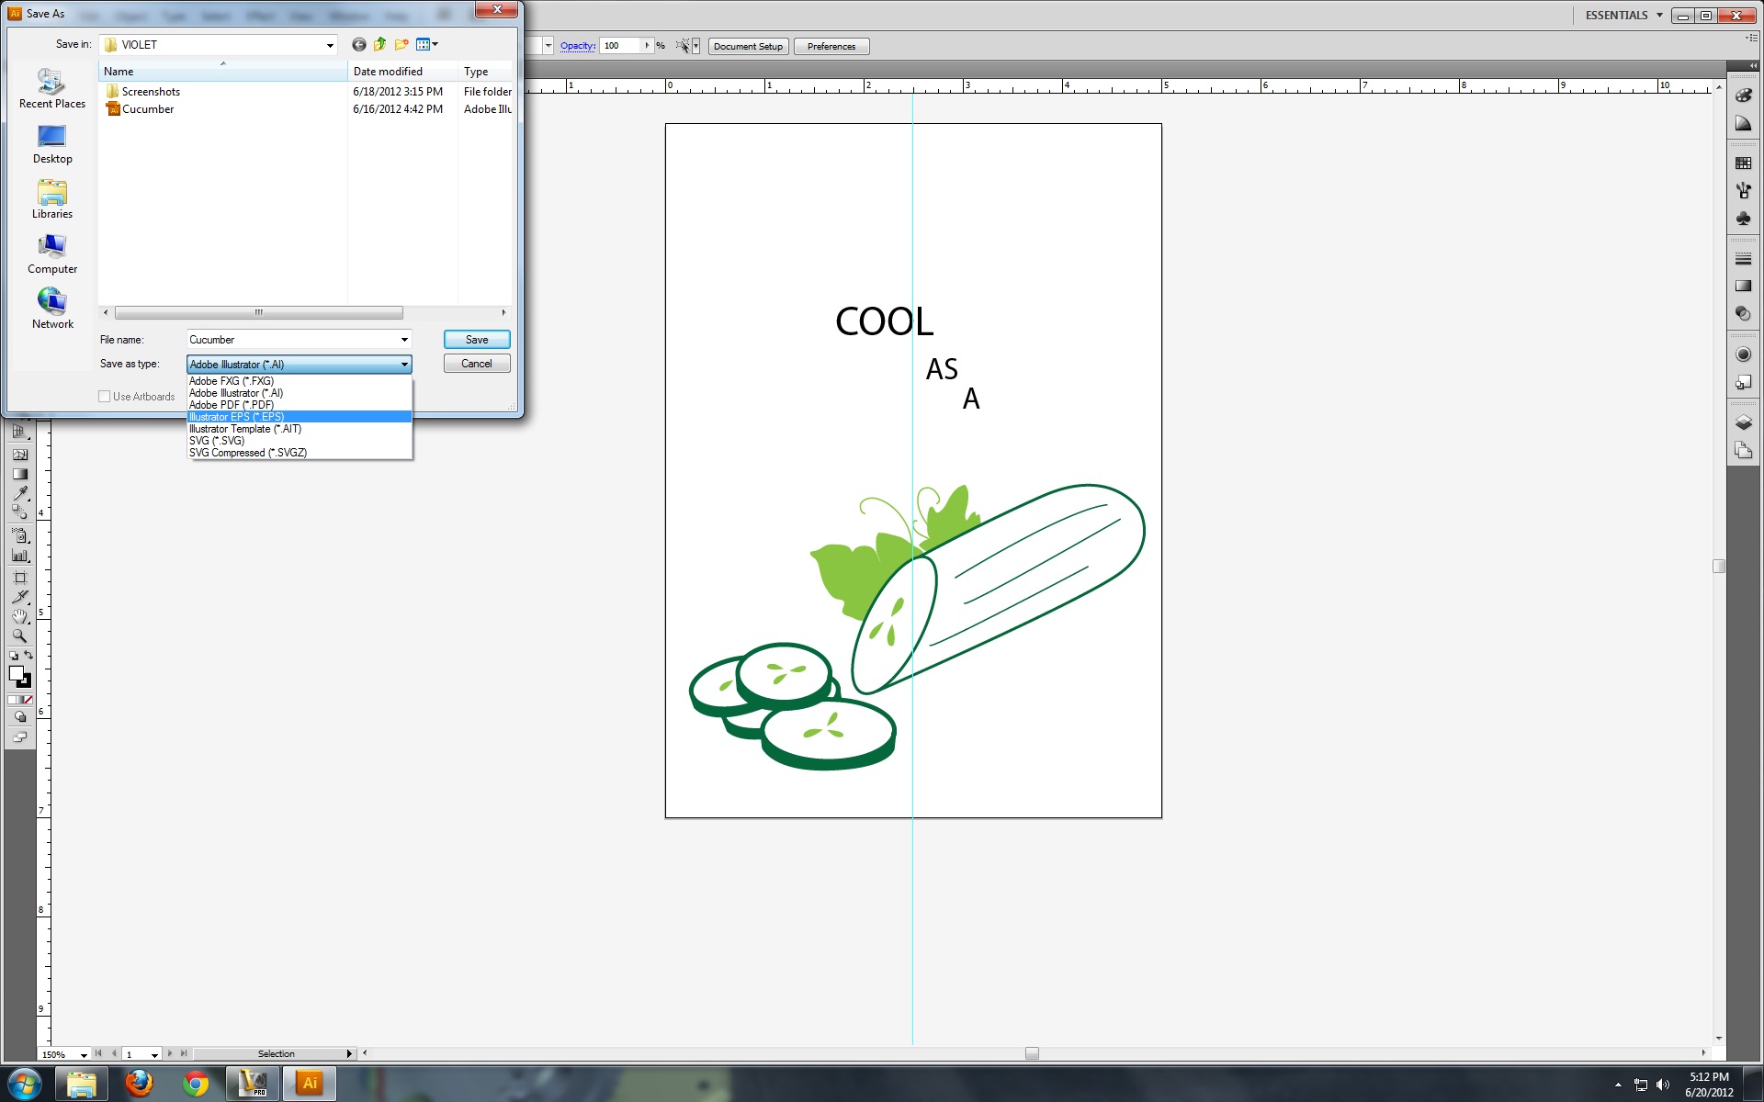Select the Zoom magnifier tool
Viewport: 1764px width, 1102px height.
click(20, 635)
